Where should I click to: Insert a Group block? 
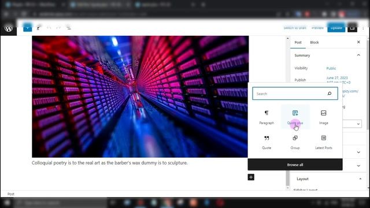pyautogui.click(x=295, y=142)
